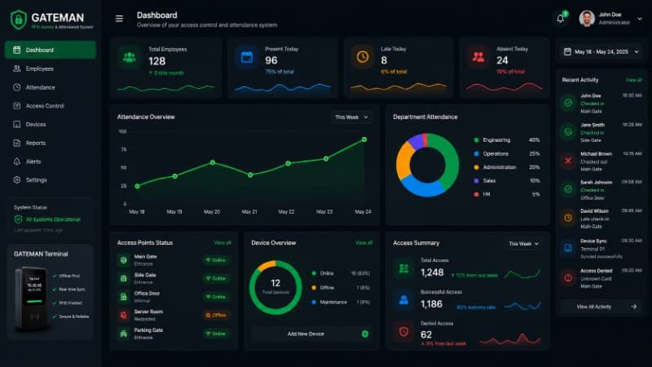Select HR legend color dot
This screenshot has height=367, width=652.
[x=477, y=194]
